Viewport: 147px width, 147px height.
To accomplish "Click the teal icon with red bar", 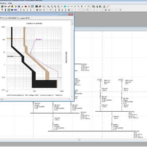I will point(37,6).
